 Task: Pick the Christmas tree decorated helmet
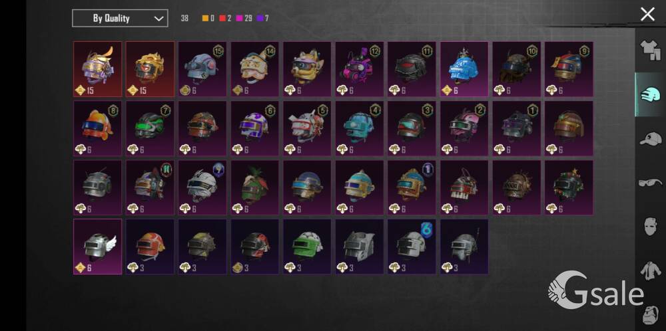point(569,187)
